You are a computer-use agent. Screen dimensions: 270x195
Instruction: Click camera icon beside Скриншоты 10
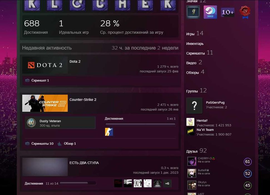[x=27, y=143]
